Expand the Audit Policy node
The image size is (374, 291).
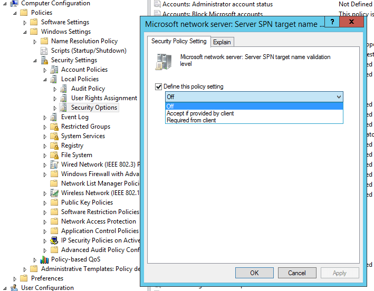(x=55, y=89)
